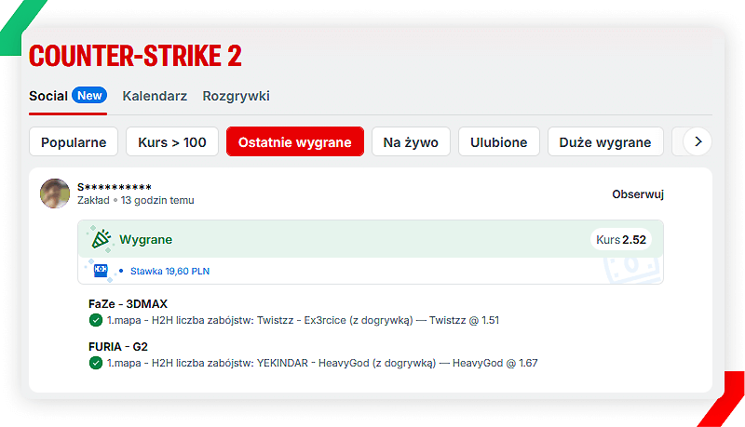
Task: Click the Zakład 13 godzin temu timestamp
Action: [x=136, y=200]
